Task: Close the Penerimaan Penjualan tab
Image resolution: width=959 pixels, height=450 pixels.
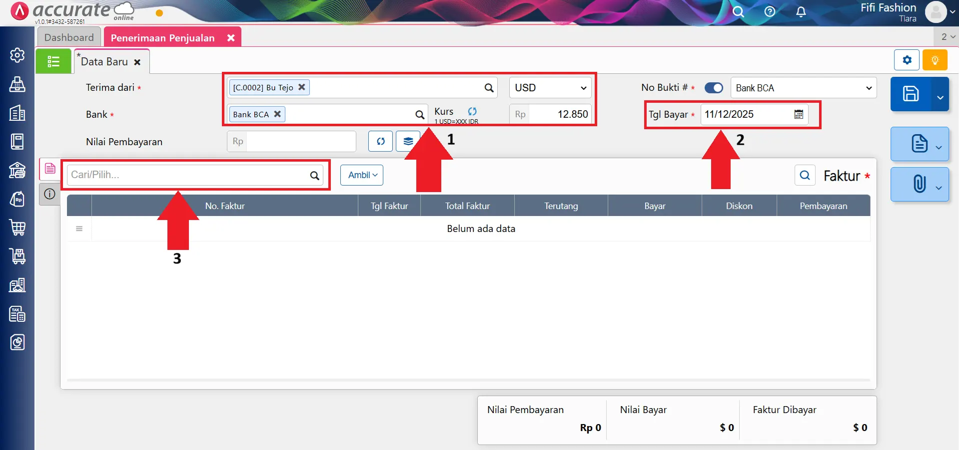Action: coord(231,38)
